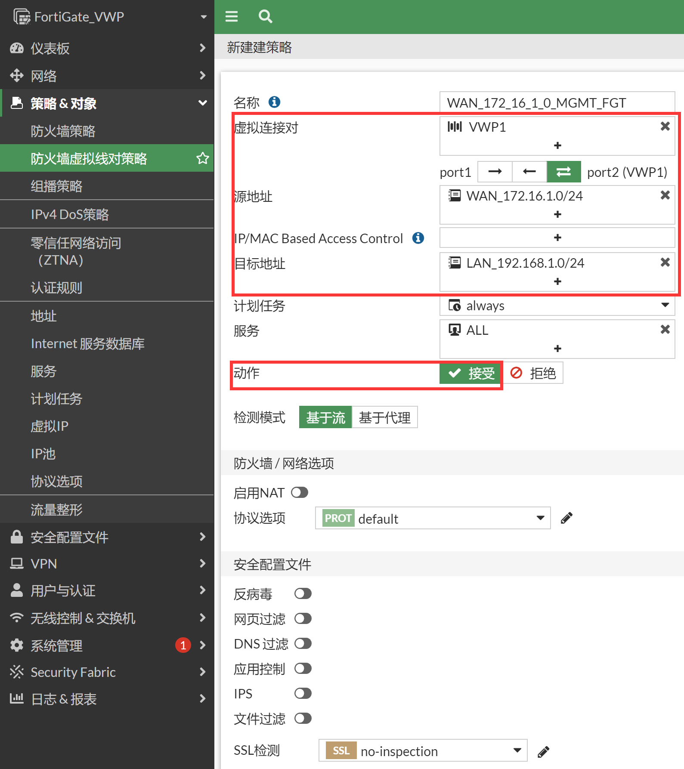Image resolution: width=684 pixels, height=769 pixels.
Task: Click the 名称 policy name input field
Action: click(x=557, y=103)
